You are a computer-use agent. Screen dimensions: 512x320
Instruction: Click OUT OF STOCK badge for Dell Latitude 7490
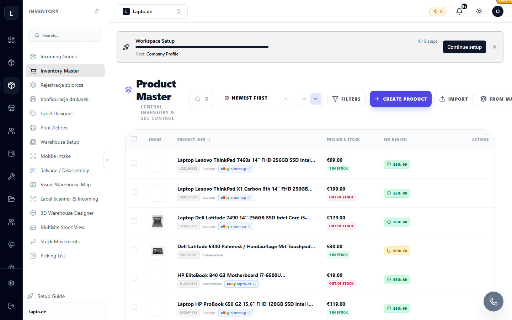[341, 226]
